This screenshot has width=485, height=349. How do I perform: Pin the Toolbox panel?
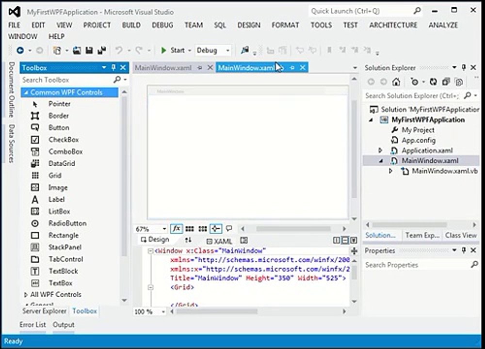pos(113,67)
